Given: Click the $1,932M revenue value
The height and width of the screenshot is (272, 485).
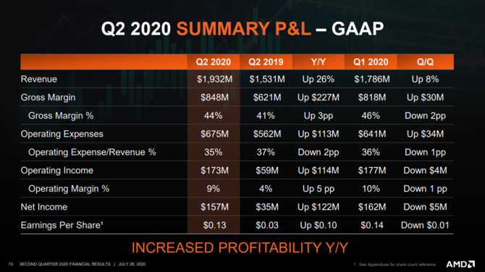Looking at the screenshot, I should point(215,80).
